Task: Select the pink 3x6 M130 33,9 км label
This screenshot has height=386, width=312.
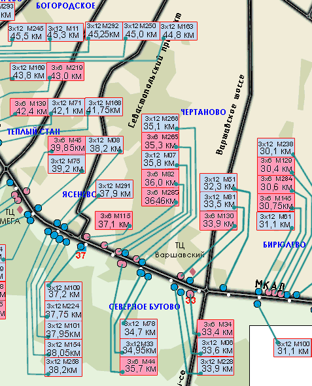Action: pos(218,221)
